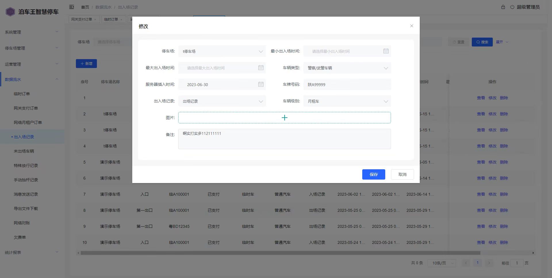Open the 车辆级别 dropdown showing 月租车

tap(347, 101)
